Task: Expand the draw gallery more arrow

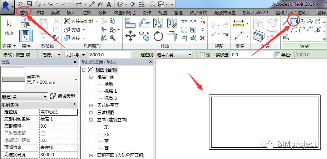Action: [324, 39]
